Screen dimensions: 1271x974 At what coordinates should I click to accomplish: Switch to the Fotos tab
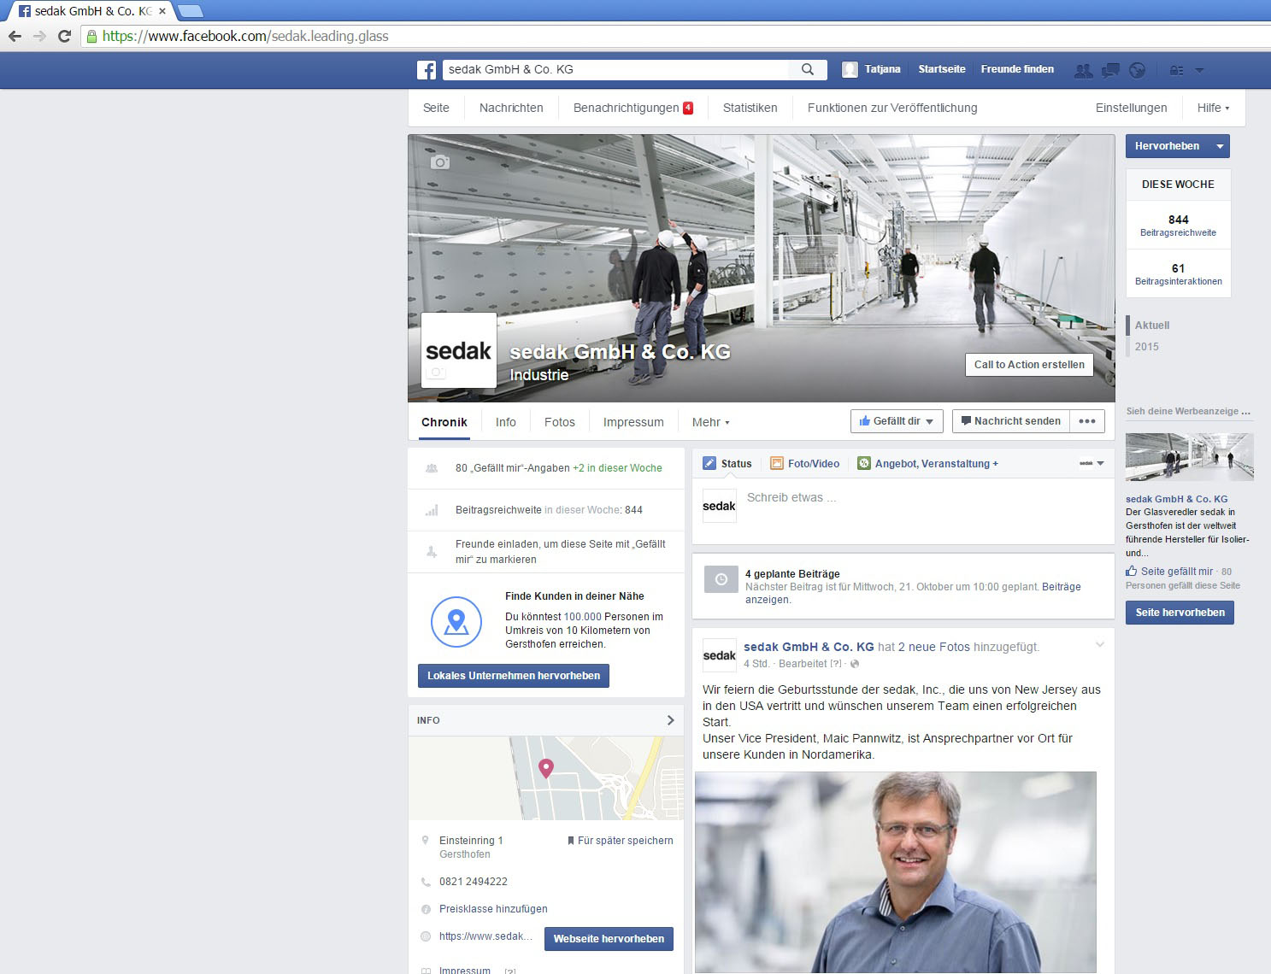pyautogui.click(x=559, y=422)
